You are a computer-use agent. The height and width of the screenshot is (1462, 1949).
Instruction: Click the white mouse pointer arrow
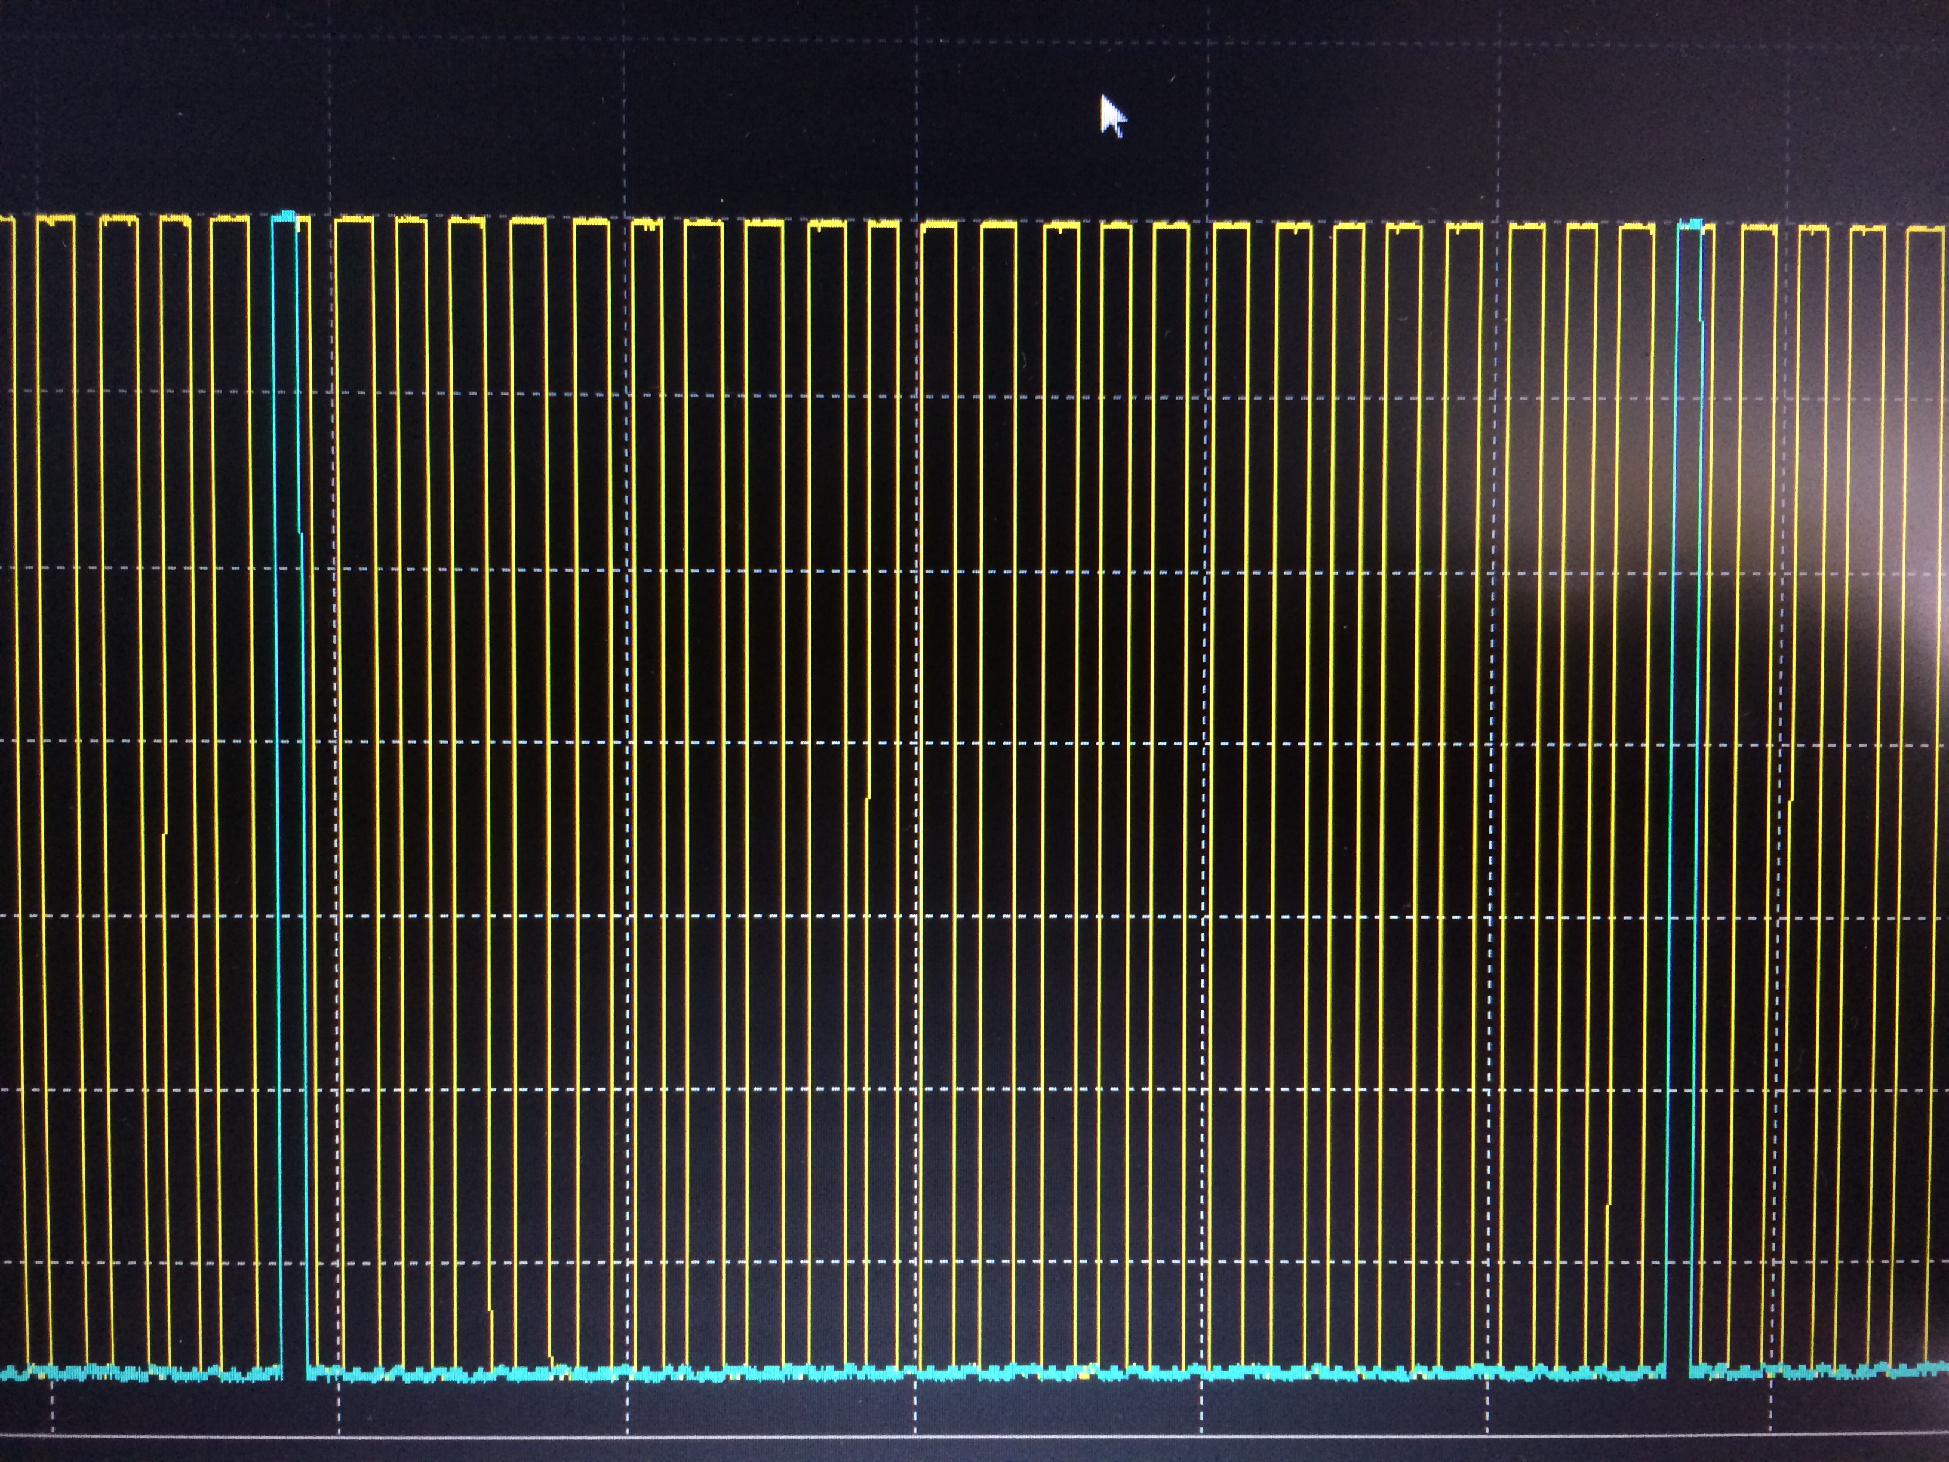pyautogui.click(x=1112, y=116)
